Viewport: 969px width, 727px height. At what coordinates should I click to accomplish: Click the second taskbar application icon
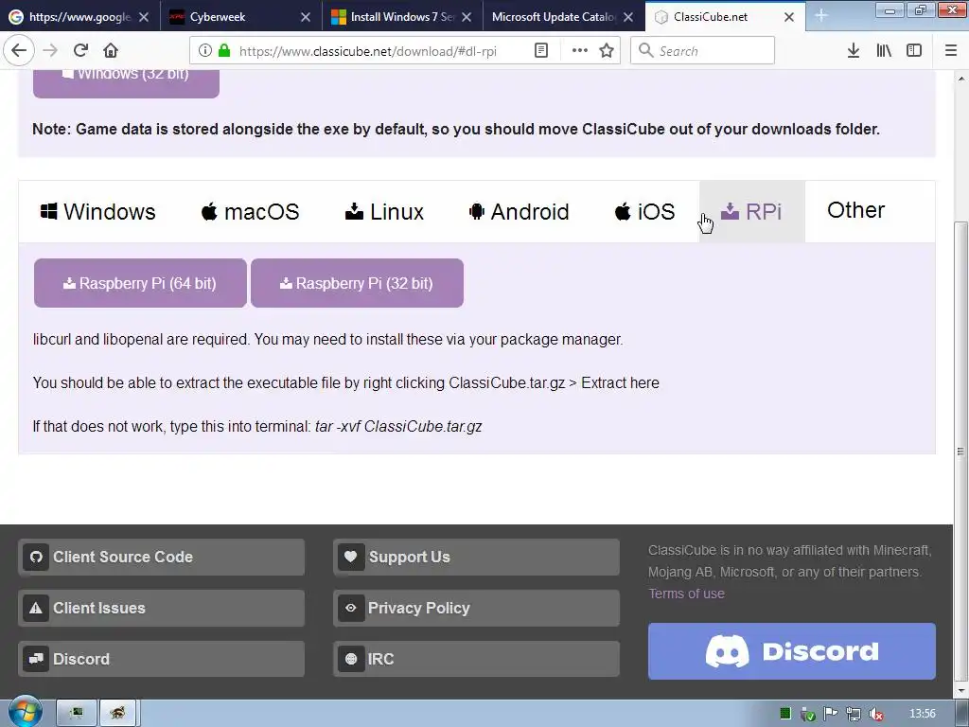tap(117, 714)
